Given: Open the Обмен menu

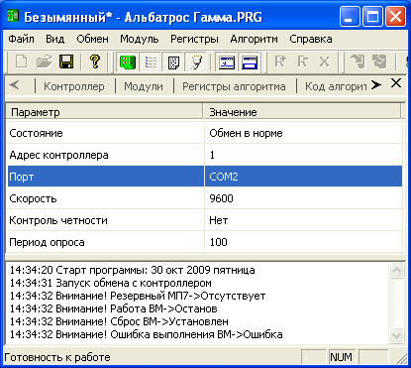Looking at the screenshot, I should click(x=92, y=39).
